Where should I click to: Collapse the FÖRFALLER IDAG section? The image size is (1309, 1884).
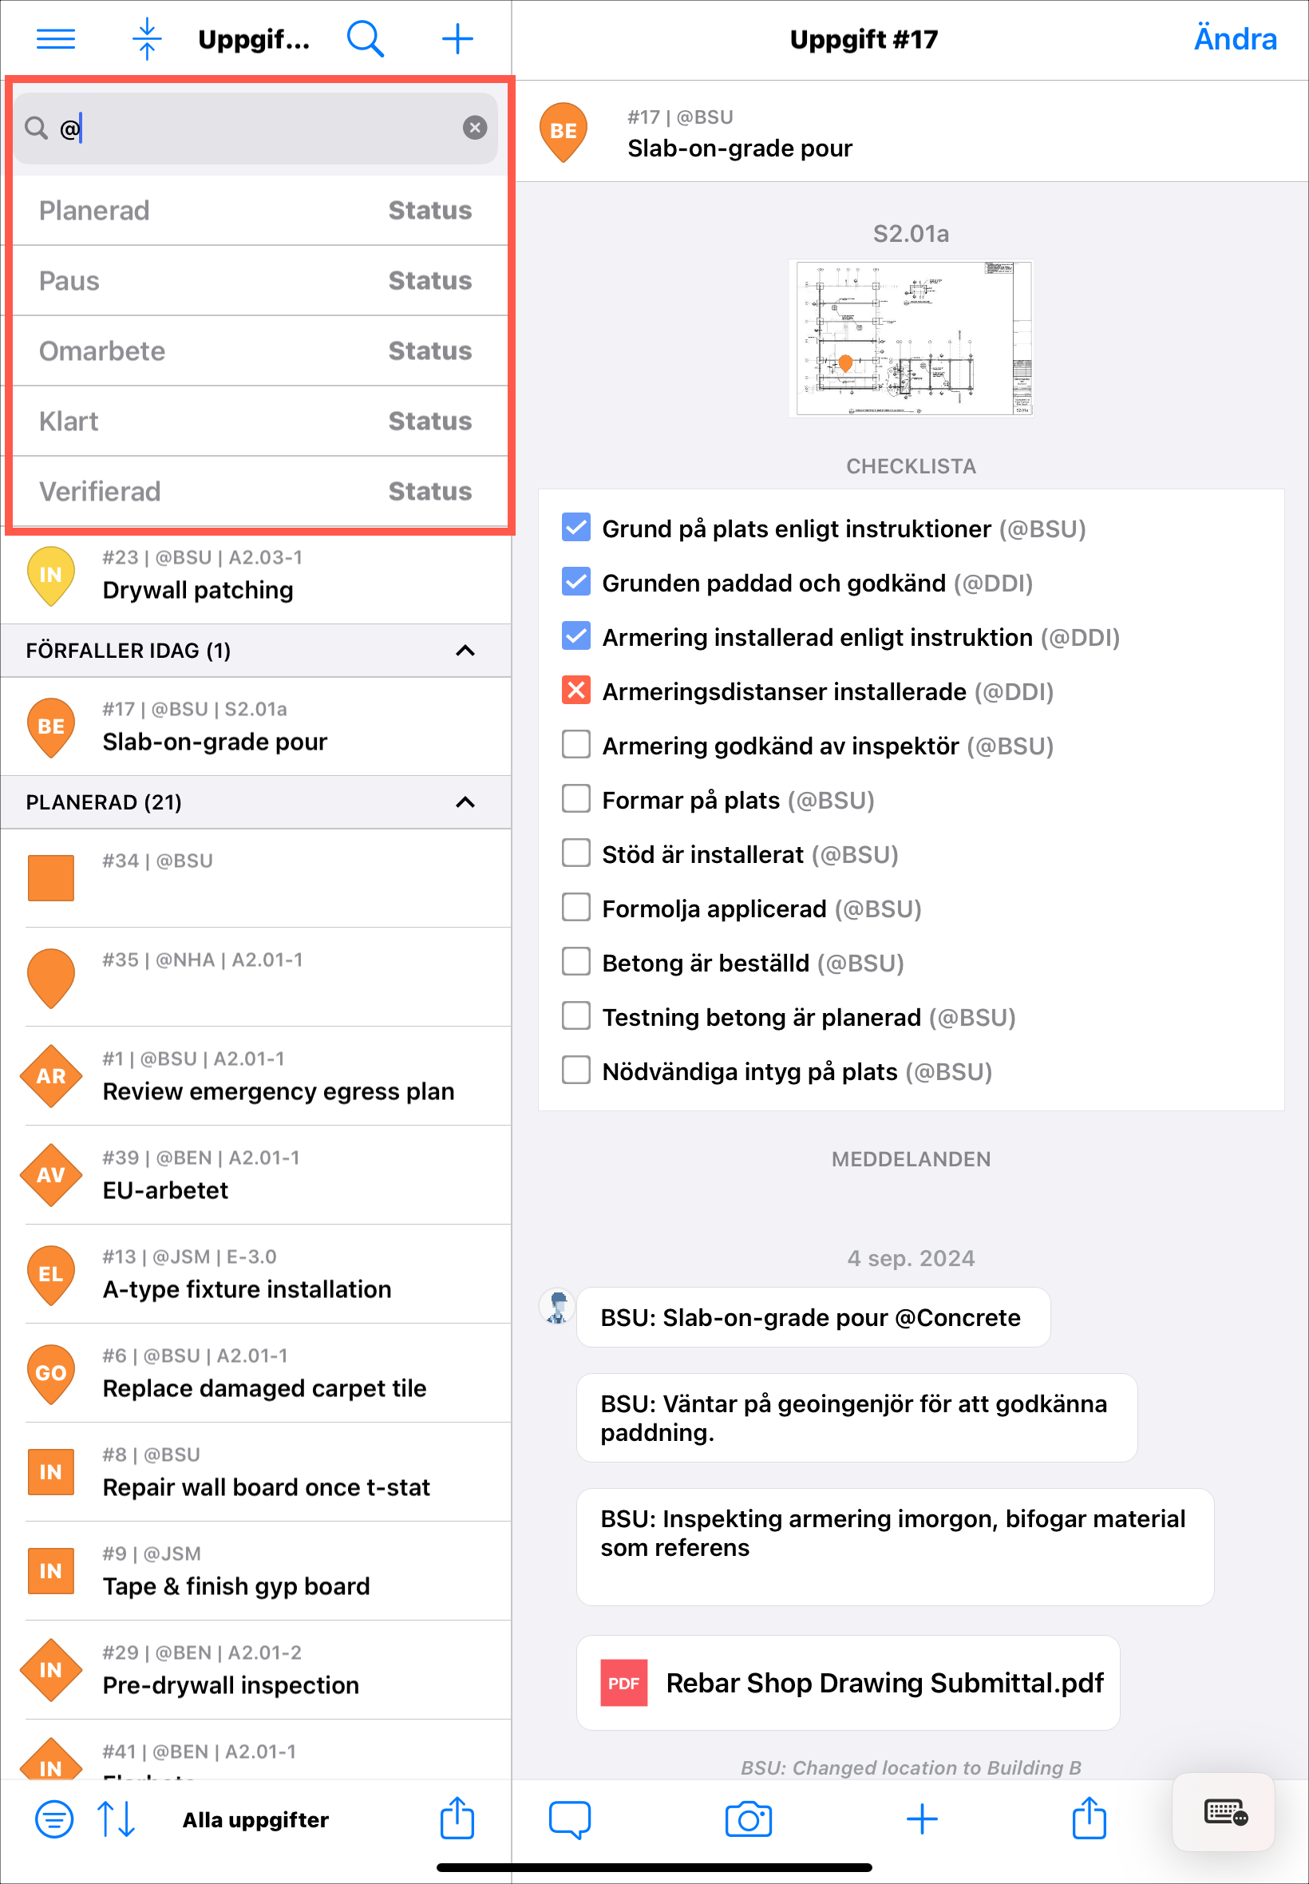point(465,650)
